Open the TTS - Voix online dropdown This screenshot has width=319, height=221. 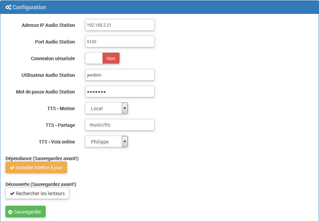107,141
